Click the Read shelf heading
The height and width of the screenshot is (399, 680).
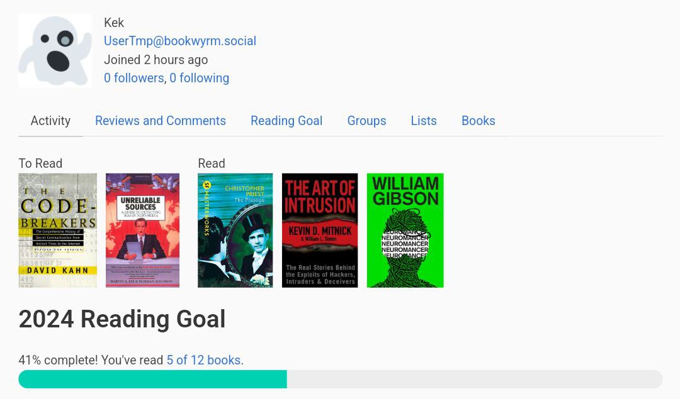212,163
